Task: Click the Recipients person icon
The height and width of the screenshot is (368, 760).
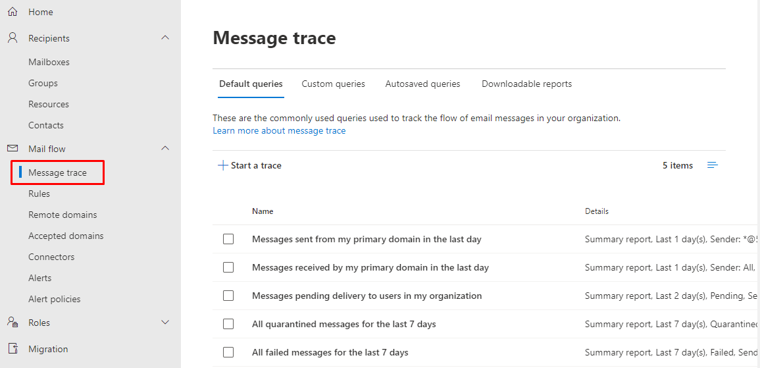Action: [x=13, y=38]
